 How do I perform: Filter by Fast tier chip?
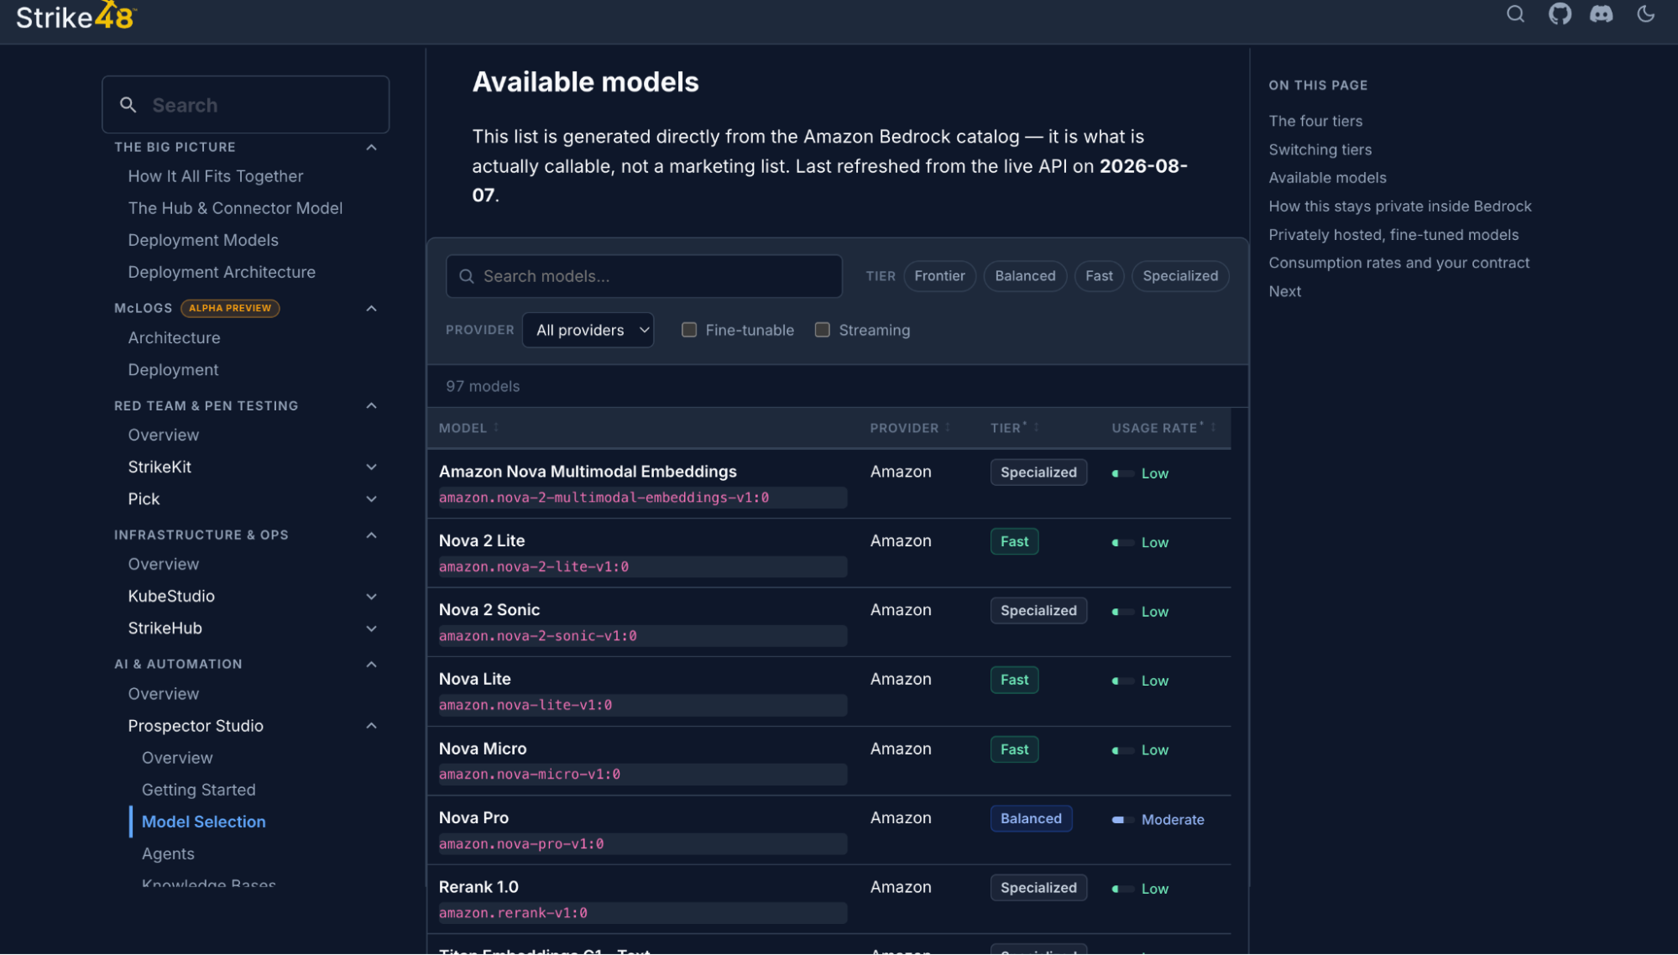(1099, 276)
